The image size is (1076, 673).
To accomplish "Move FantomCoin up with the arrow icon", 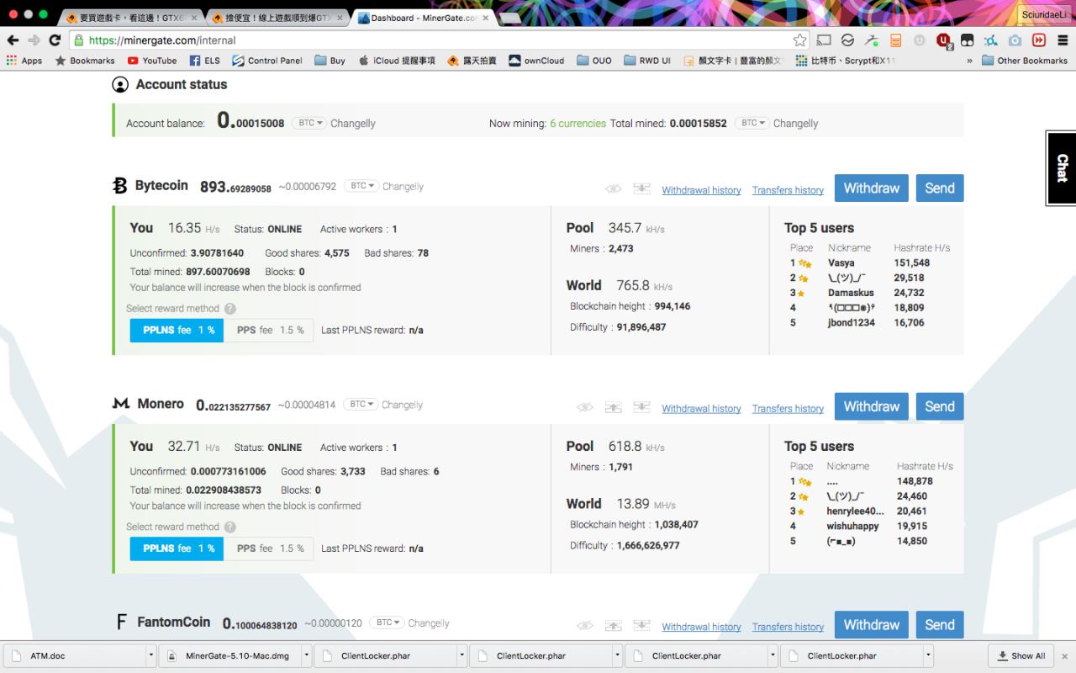I will coord(614,626).
